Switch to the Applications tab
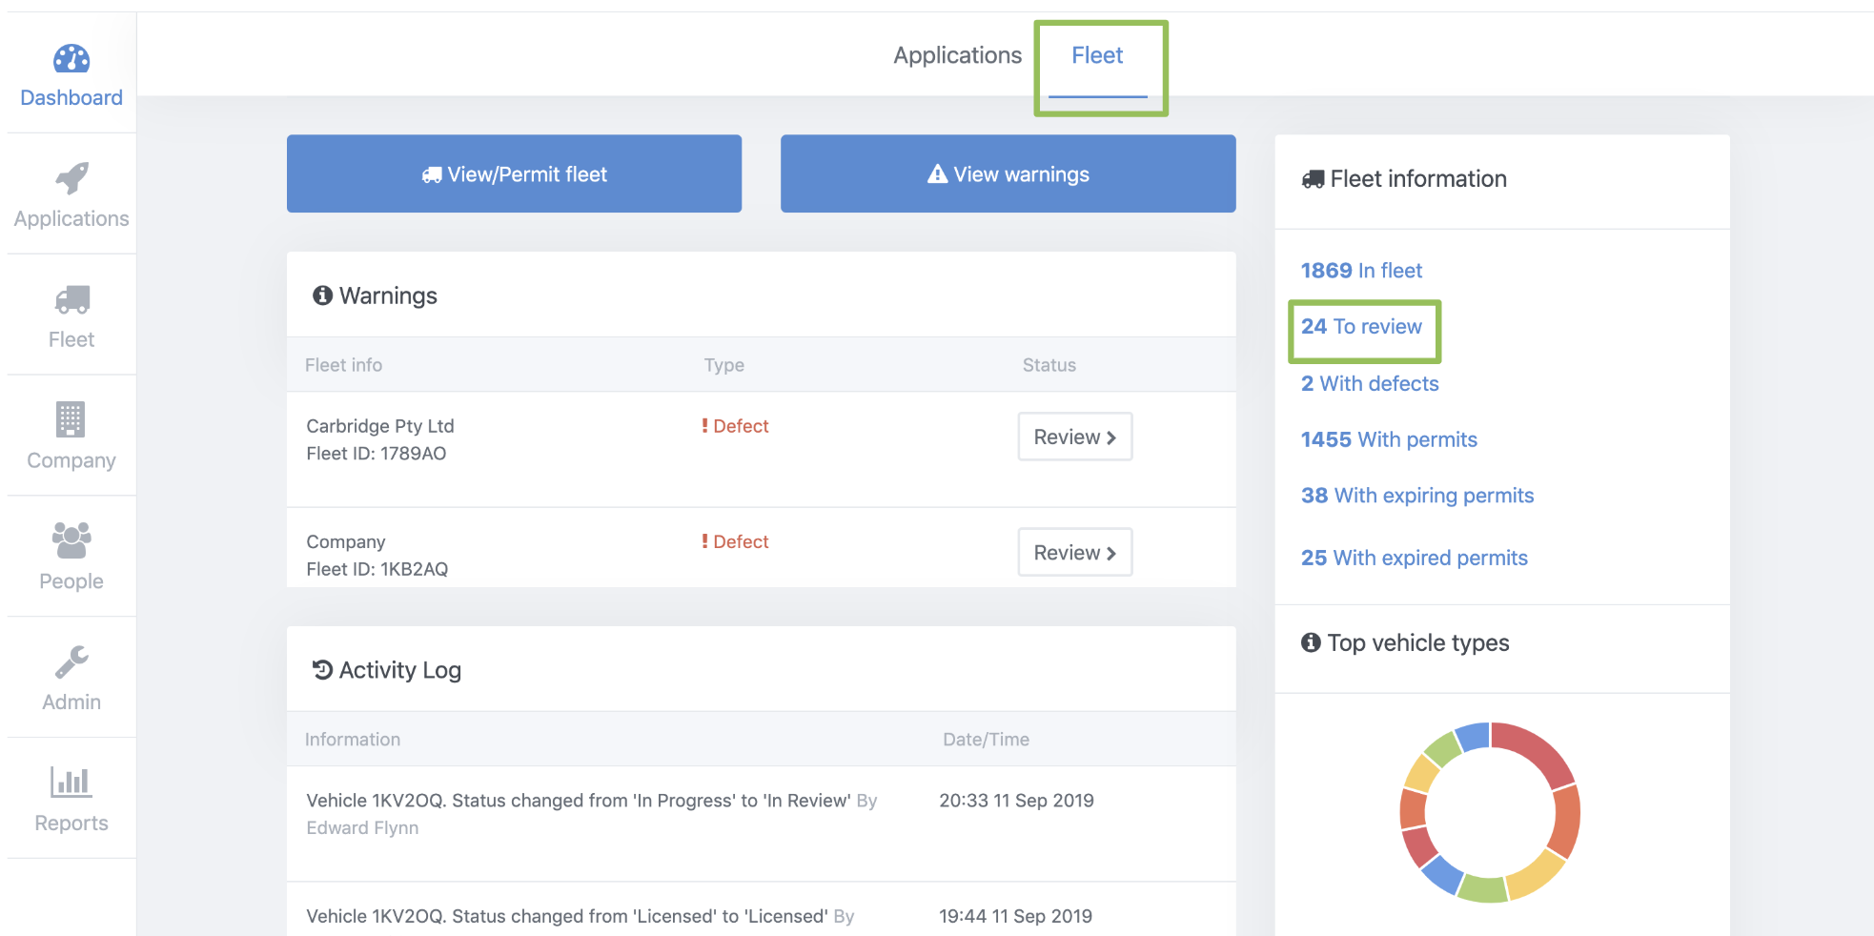The width and height of the screenshot is (1874, 936). pyautogui.click(x=957, y=55)
